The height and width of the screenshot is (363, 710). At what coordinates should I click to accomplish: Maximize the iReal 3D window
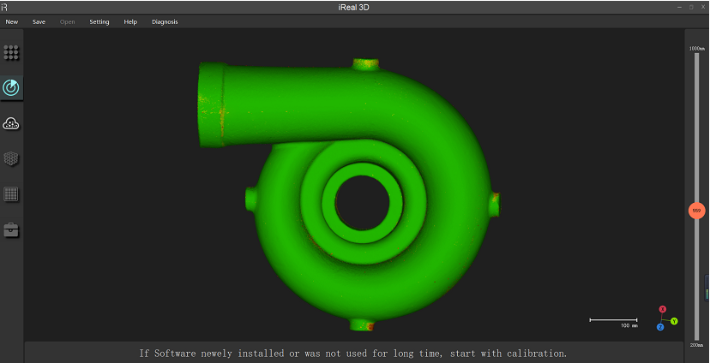click(x=691, y=7)
